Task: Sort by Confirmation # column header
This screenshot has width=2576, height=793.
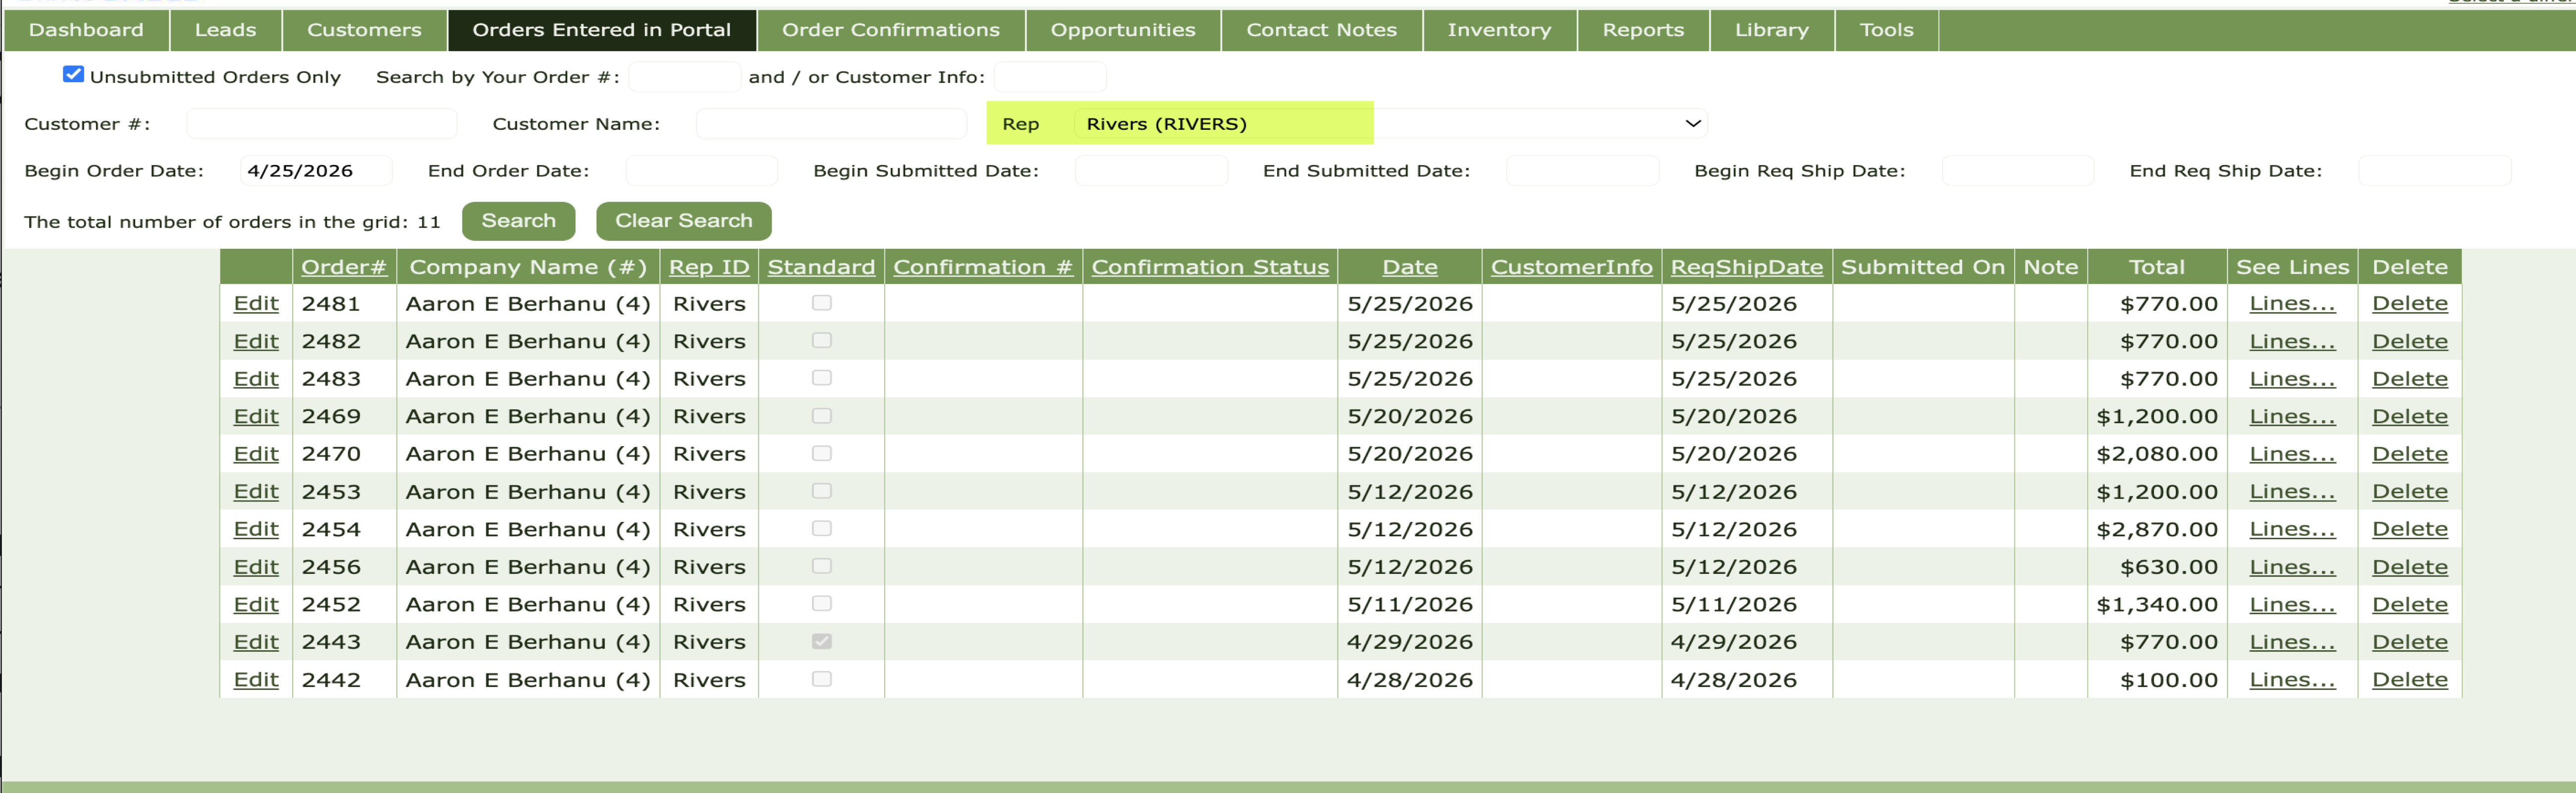Action: coord(982,267)
